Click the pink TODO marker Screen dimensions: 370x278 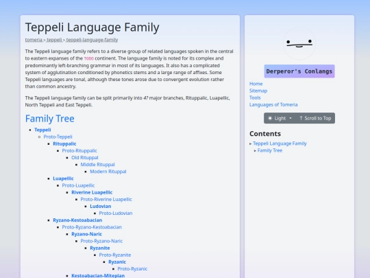click(88, 58)
